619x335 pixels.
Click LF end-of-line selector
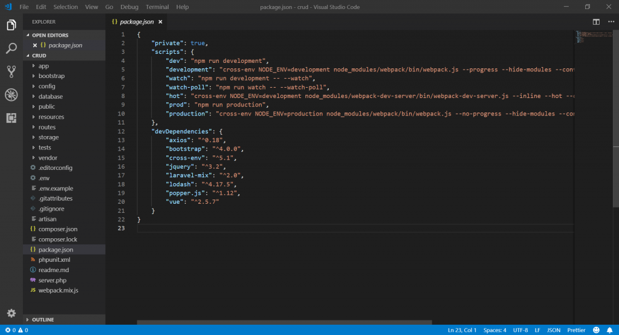[537, 330]
